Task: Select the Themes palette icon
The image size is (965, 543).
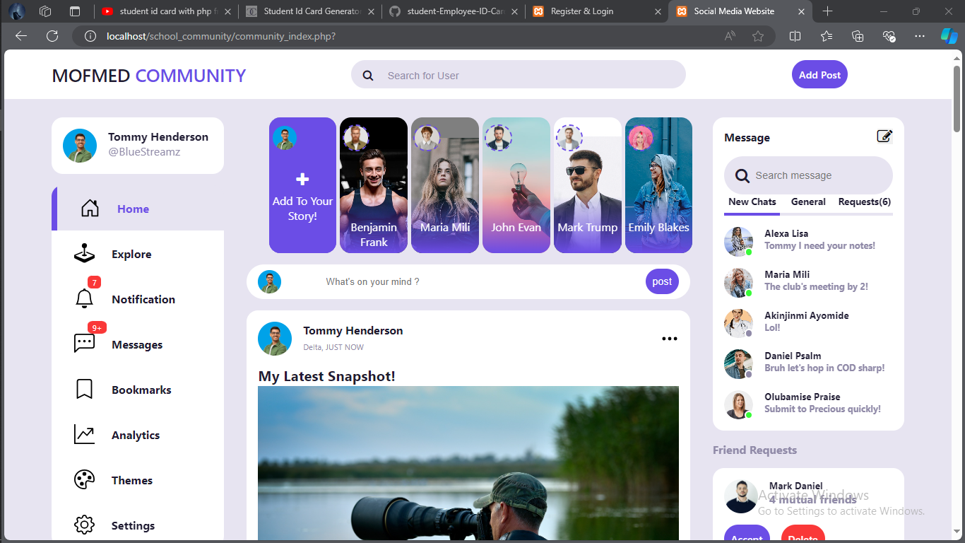Action: pos(84,480)
